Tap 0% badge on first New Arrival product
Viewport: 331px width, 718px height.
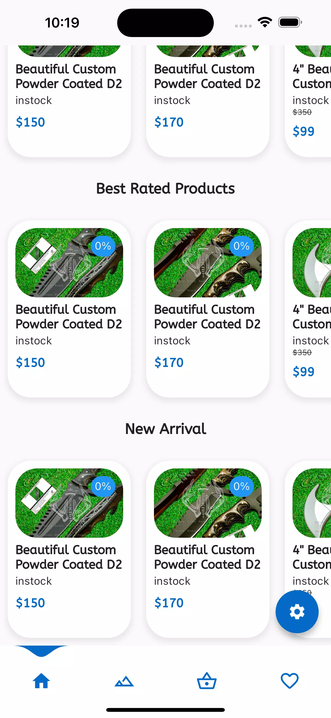[x=103, y=486]
